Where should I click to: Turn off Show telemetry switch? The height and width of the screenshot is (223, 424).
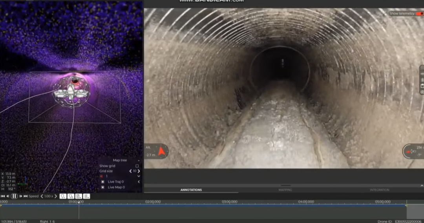[419, 13]
